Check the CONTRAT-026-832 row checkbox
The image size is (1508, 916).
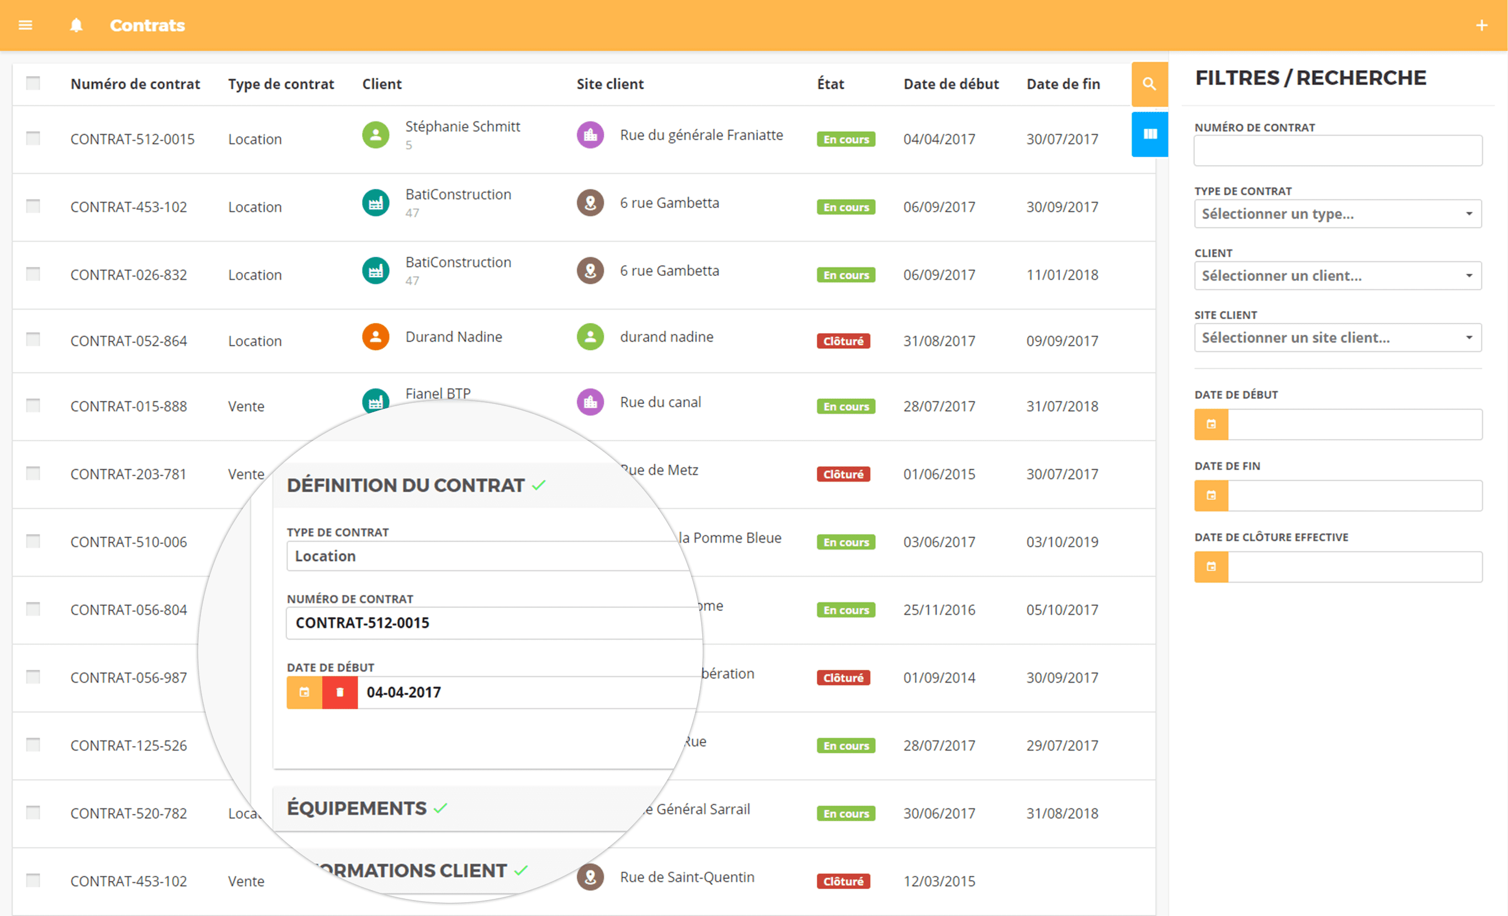(x=33, y=274)
